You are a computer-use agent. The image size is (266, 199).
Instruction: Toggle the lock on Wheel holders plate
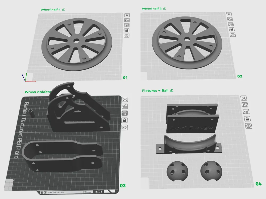click(x=124, y=120)
